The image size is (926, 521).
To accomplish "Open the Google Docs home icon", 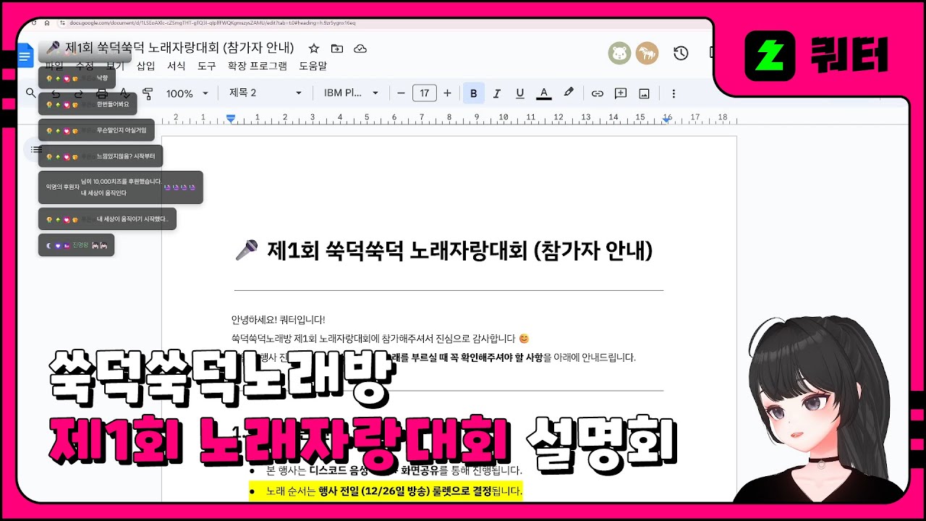I will click(25, 55).
